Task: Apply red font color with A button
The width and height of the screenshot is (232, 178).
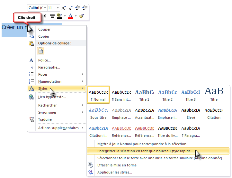Action: tap(71, 16)
